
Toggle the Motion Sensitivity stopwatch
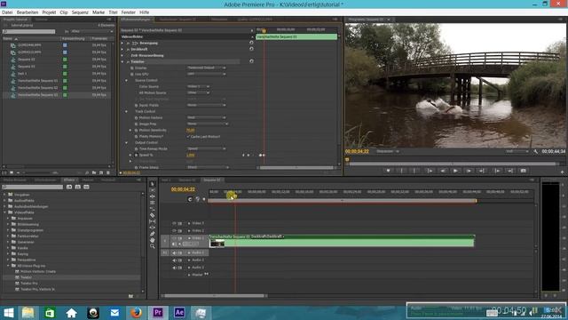pyautogui.click(x=136, y=131)
